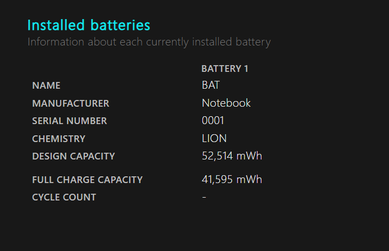
Task: Click the CHEMISTRY row label
Action: pos(59,139)
